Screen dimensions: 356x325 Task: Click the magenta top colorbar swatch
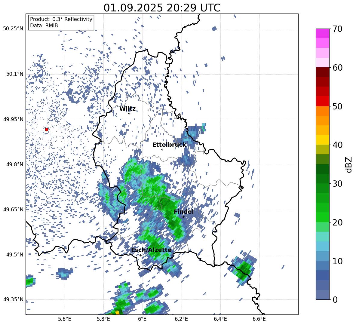(x=322, y=33)
